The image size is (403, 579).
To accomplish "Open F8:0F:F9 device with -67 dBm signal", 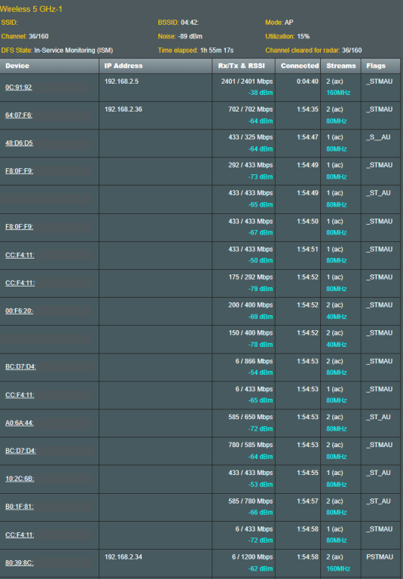I will tap(19, 227).
